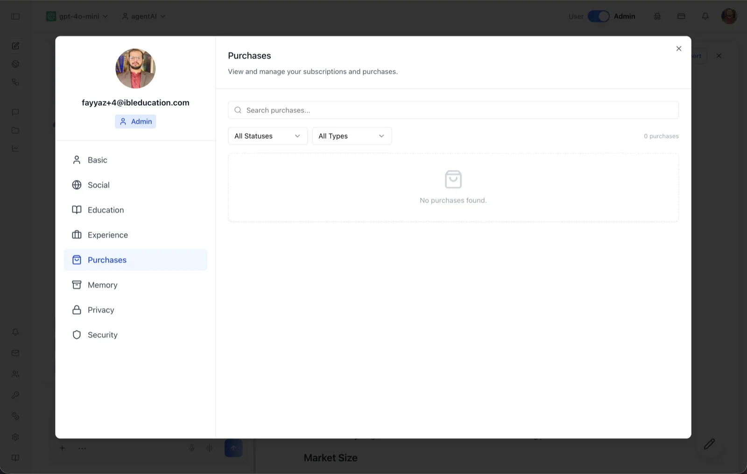This screenshot has height=474, width=747.
Task: Open the analytics chart icon in sidebar
Action: 15,149
